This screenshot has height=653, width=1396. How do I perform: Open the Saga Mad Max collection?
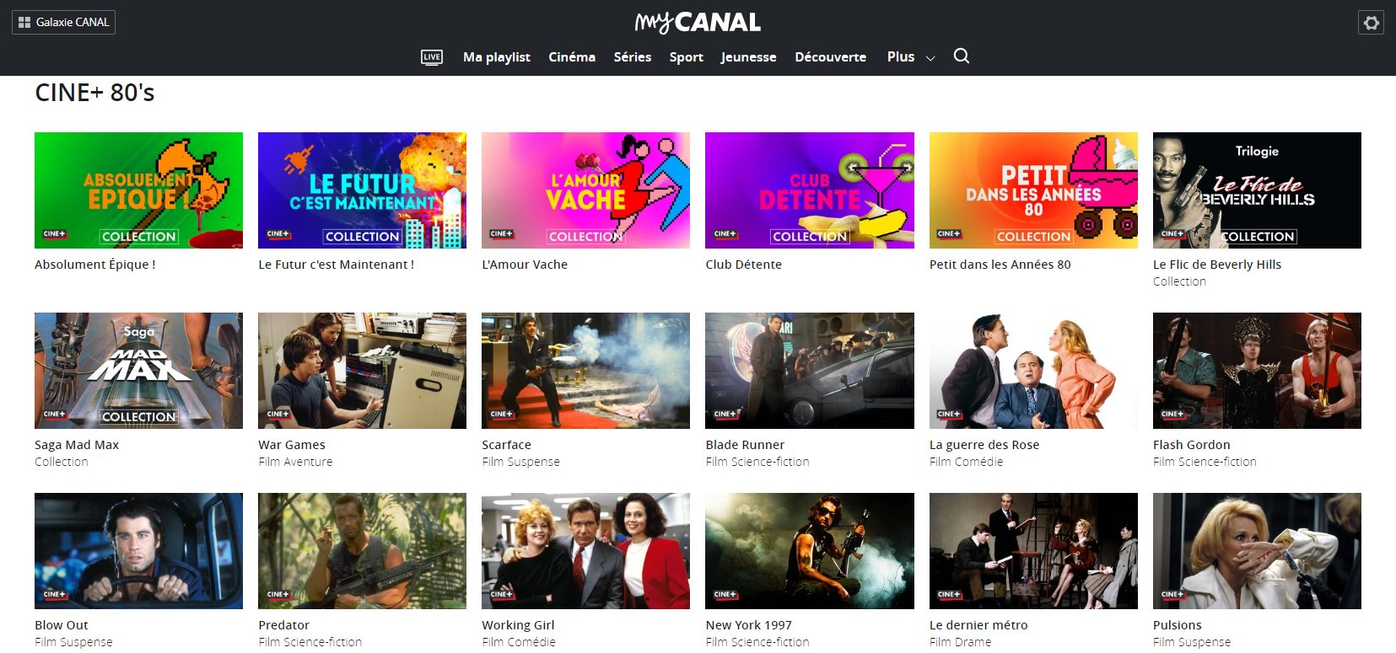click(138, 371)
